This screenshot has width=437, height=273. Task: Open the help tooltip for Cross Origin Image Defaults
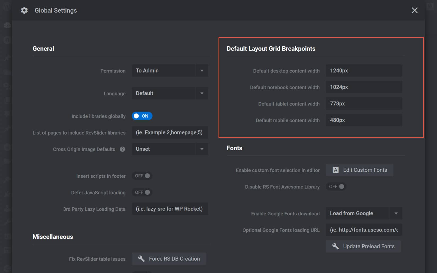122,149
